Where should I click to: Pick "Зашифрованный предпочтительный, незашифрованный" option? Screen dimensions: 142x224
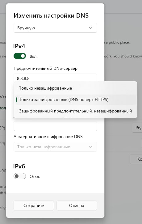[76, 111]
